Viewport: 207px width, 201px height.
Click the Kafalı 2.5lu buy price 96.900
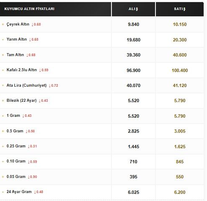coord(134,70)
